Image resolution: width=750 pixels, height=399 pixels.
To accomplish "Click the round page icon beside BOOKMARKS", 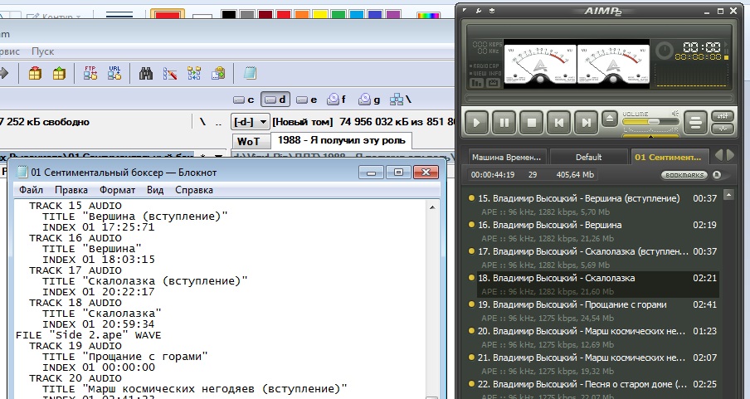I will 717,175.
